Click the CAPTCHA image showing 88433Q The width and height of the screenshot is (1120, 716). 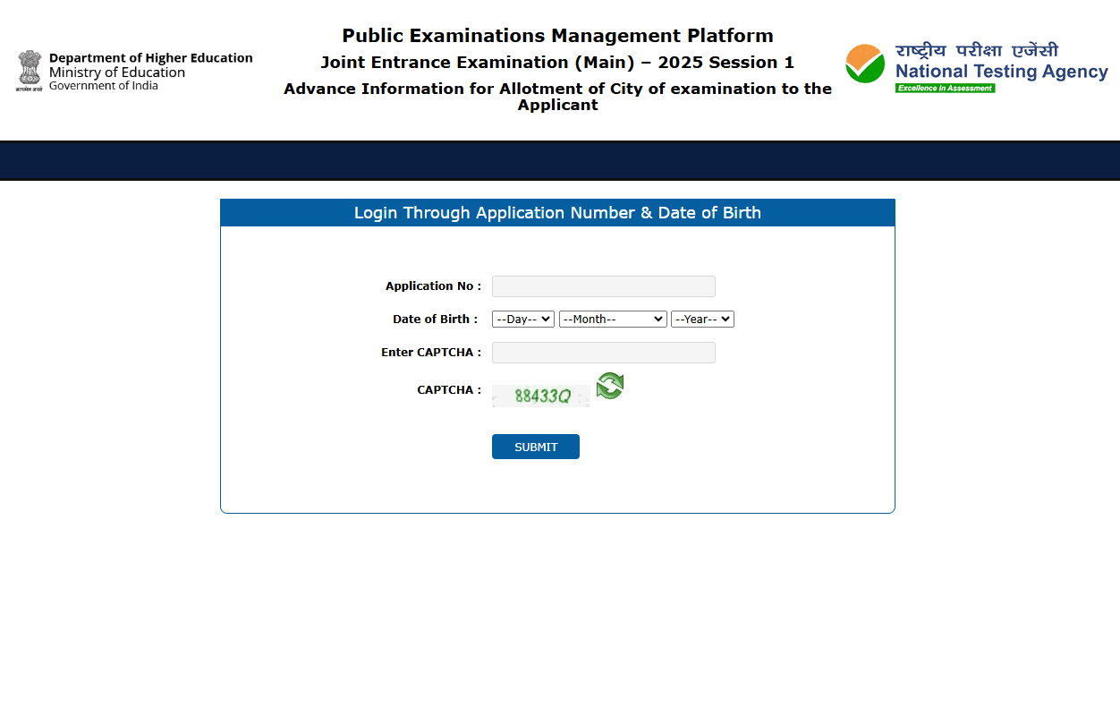pos(541,396)
